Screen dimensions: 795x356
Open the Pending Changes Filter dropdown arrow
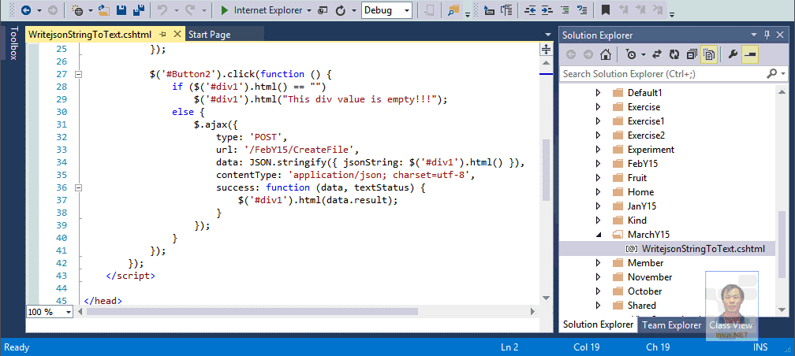[x=644, y=54]
